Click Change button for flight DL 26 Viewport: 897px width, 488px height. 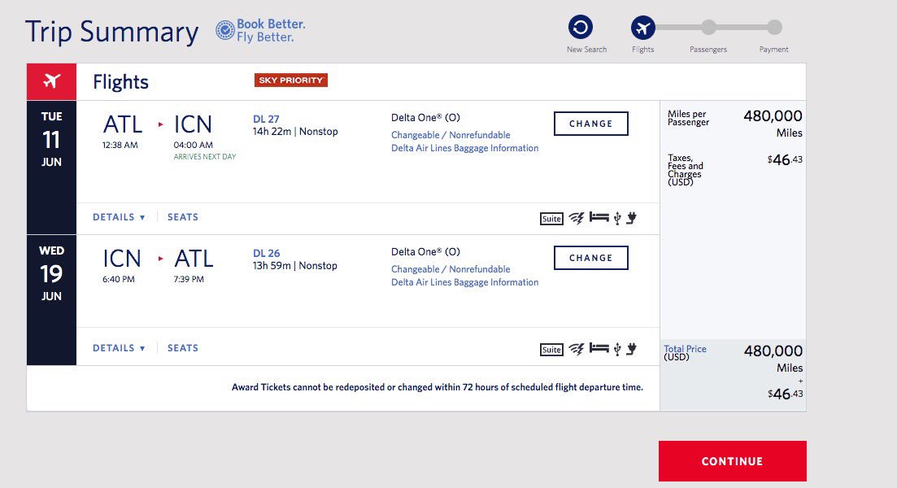(591, 258)
